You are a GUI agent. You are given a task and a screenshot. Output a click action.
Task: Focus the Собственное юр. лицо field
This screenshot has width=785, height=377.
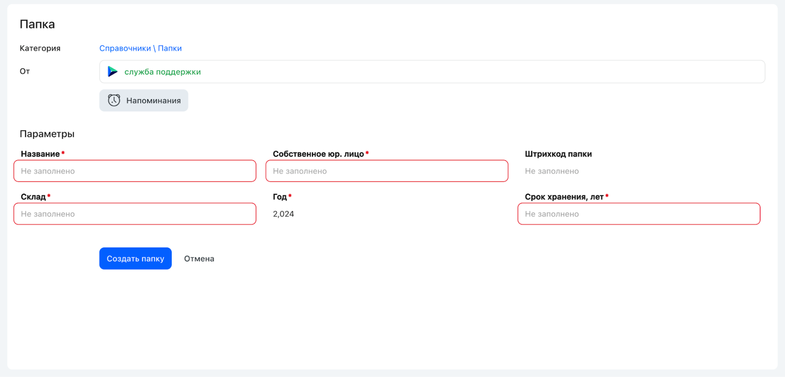pyautogui.click(x=387, y=171)
